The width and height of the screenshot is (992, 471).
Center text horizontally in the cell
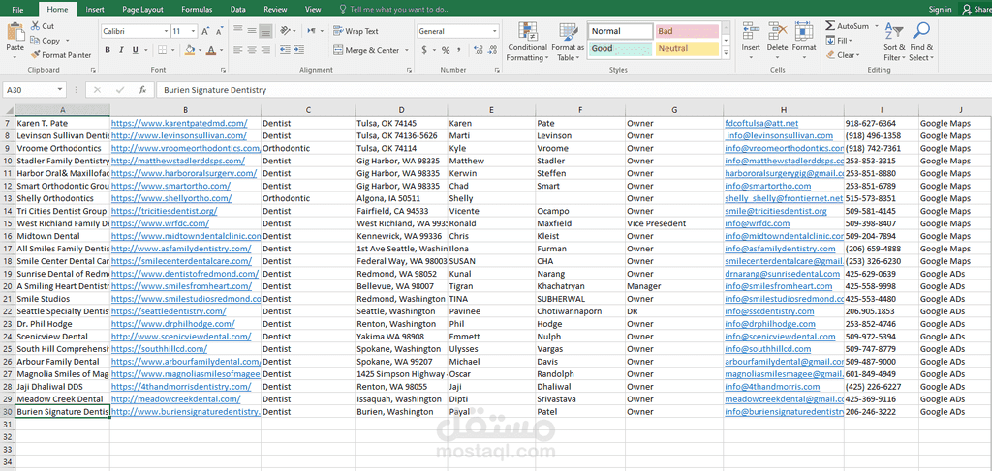252,50
